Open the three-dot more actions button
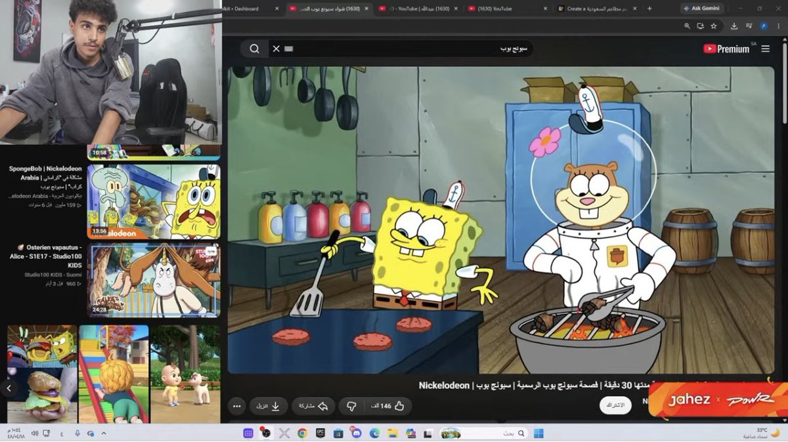 [236, 406]
